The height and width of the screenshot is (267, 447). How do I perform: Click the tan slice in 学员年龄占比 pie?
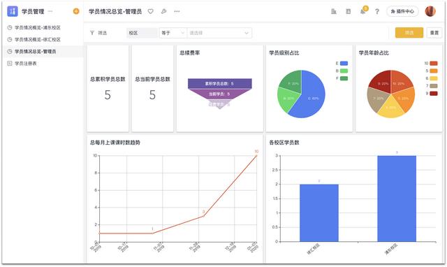coord(377,99)
